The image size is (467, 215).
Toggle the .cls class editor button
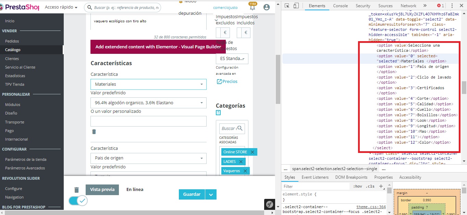370,187
